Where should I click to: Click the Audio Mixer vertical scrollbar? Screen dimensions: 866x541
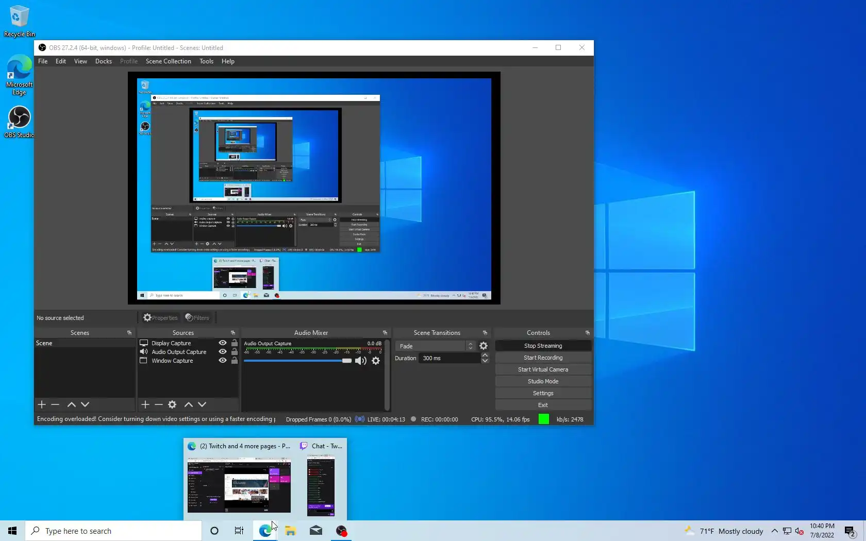387,375
